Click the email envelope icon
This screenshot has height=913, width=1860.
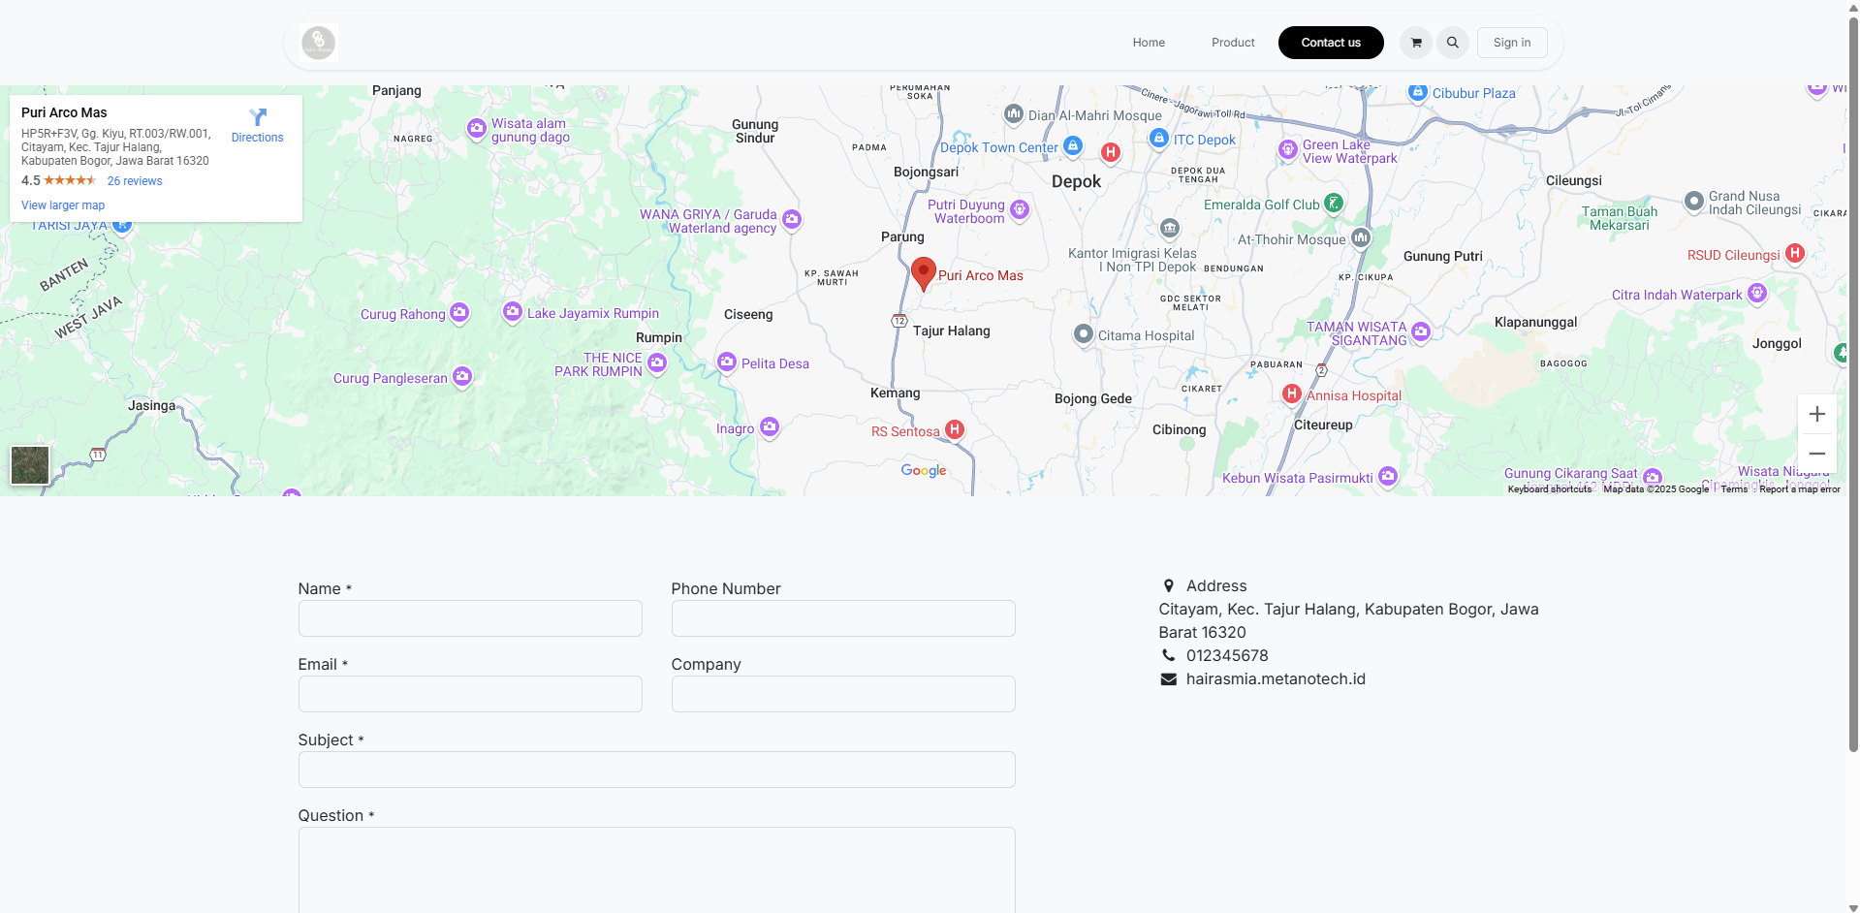point(1169,679)
